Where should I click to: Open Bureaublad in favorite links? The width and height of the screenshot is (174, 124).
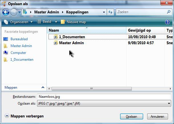[x=19, y=39]
